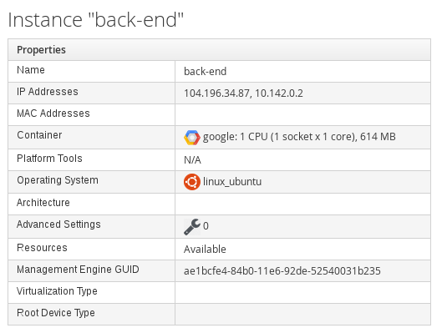Click the Ubuntu operating system logo
442x333 pixels.
192,182
